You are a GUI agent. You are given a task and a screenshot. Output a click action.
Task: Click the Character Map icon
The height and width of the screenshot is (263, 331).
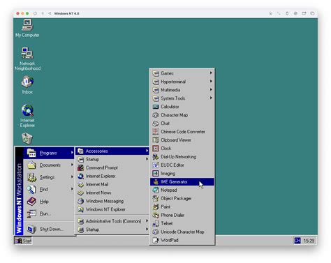tap(156, 115)
